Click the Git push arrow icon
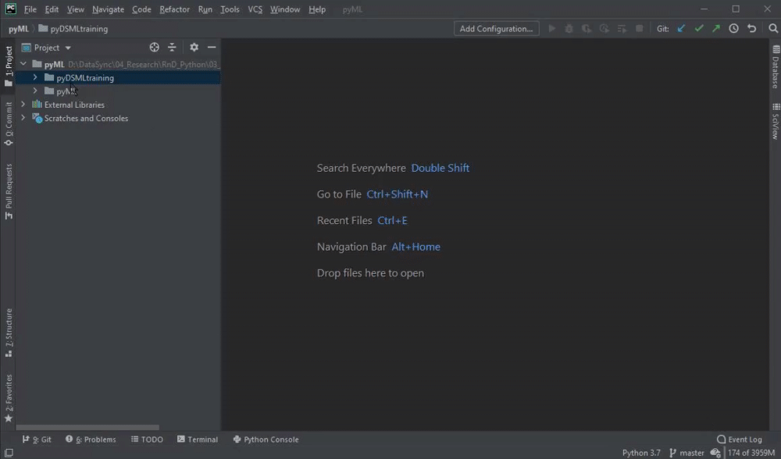 715,28
